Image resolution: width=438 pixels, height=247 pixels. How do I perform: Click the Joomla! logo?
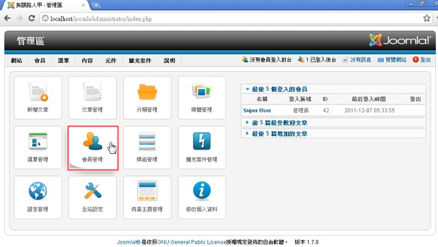coord(400,40)
